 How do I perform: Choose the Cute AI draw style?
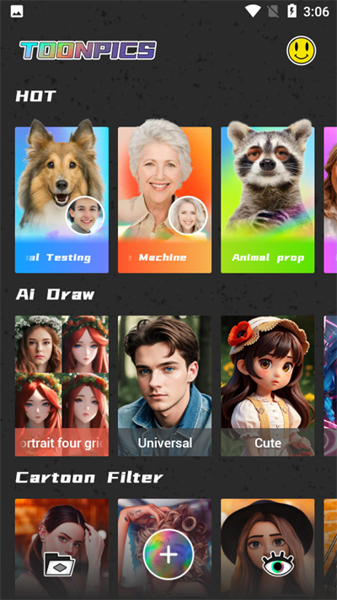[x=267, y=386]
